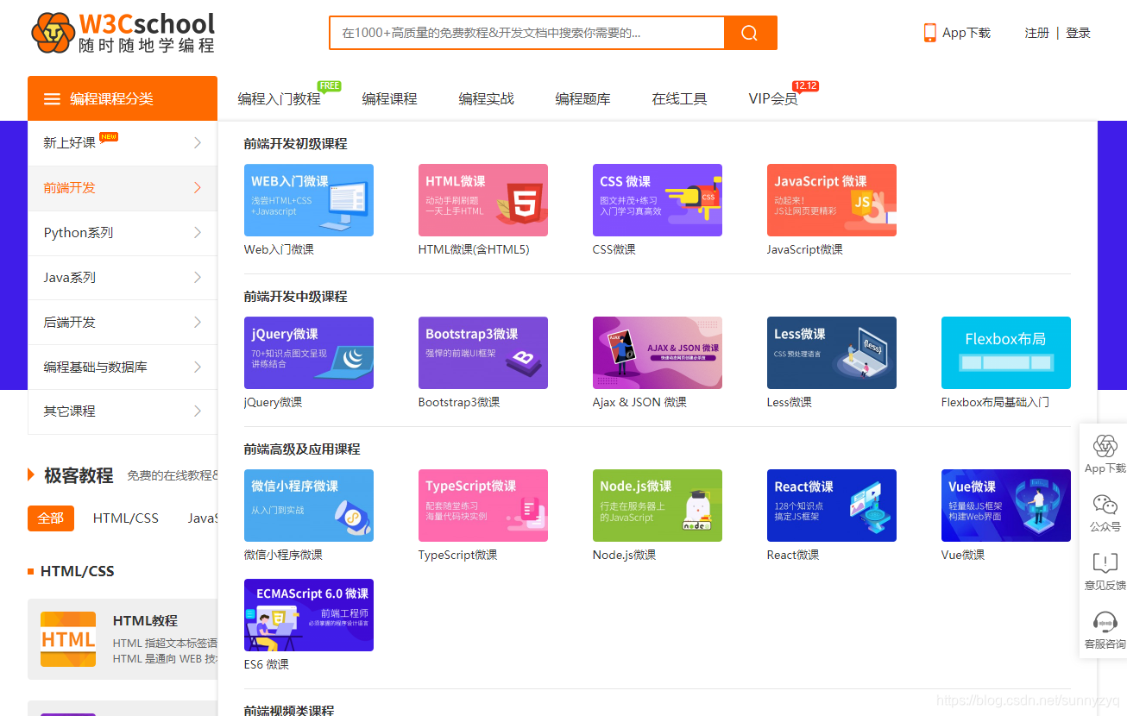Open the TypeScript微课 course thumbnail

pos(483,506)
